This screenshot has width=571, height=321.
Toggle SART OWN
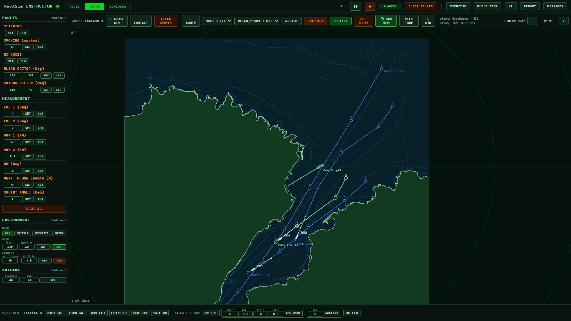[160, 313]
